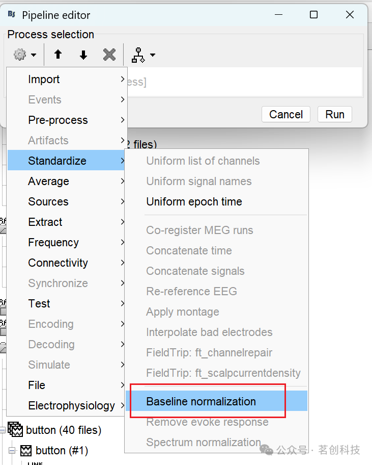Expand the Import submenu
Screen dimensions: 372x465
point(67,79)
